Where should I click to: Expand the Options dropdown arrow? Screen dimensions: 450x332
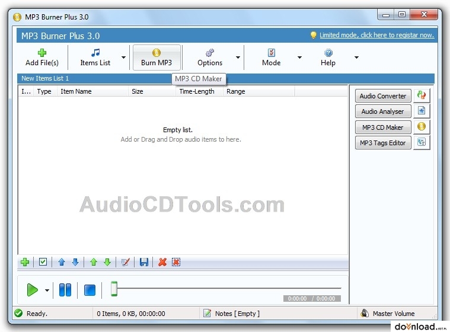click(238, 58)
